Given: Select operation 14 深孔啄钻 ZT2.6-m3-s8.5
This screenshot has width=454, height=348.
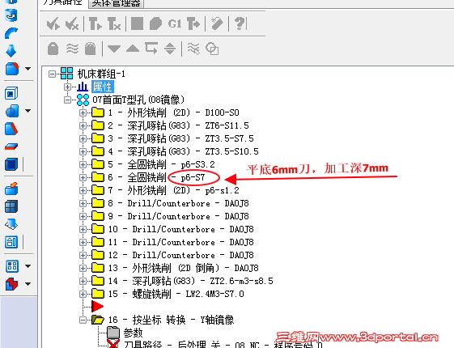Looking at the screenshot, I should [x=190, y=281].
